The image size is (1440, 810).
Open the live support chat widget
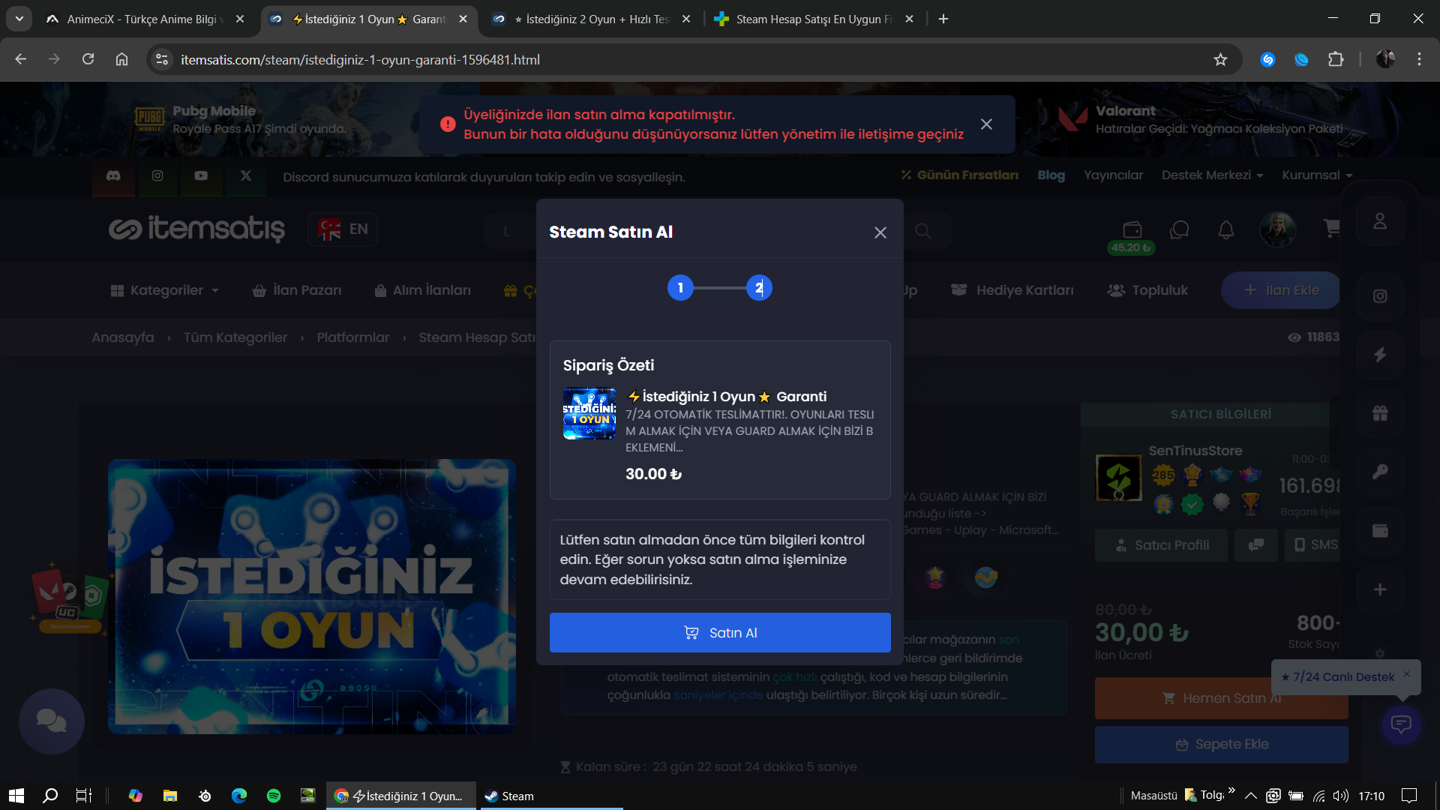click(x=1401, y=724)
